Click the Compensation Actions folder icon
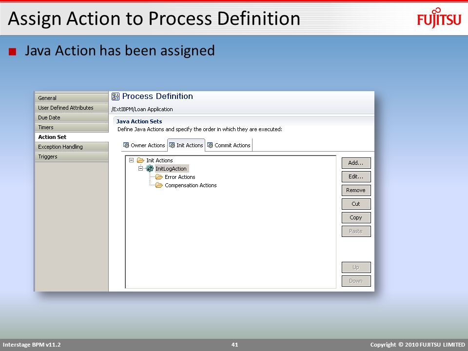The height and width of the screenshot is (351, 468). point(159,185)
